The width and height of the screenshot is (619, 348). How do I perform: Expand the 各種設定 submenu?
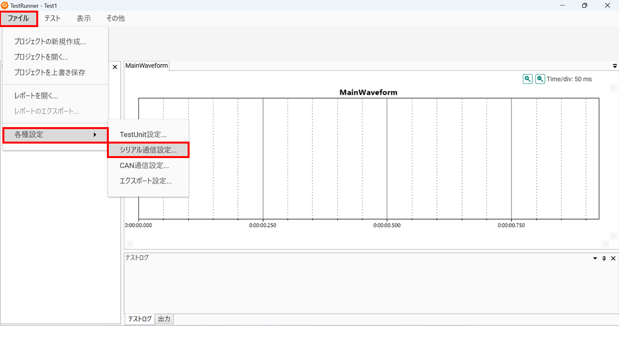pyautogui.click(x=55, y=135)
